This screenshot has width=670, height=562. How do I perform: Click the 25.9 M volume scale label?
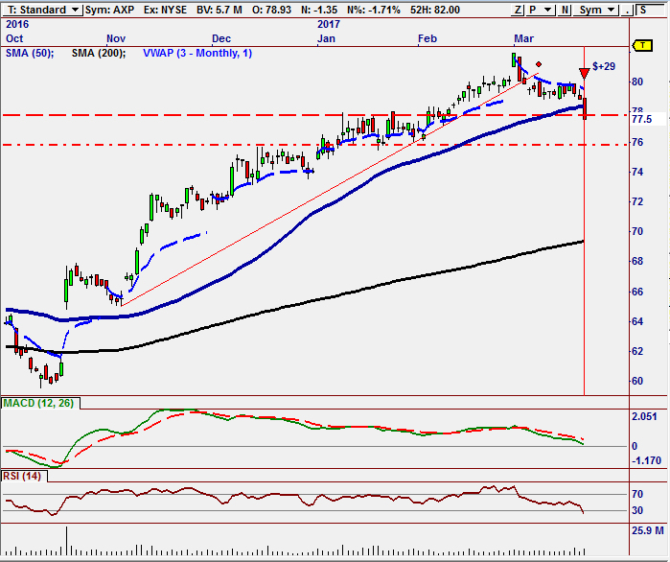pos(648,530)
